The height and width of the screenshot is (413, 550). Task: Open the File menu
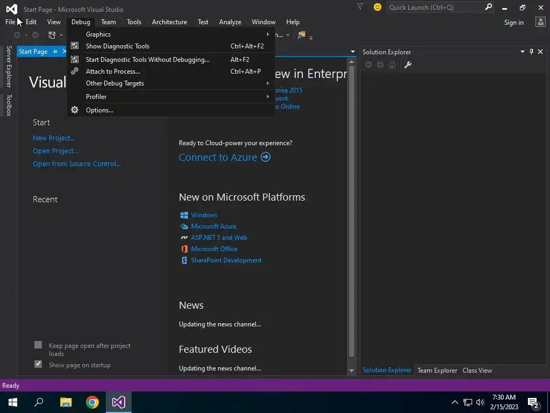click(x=10, y=22)
